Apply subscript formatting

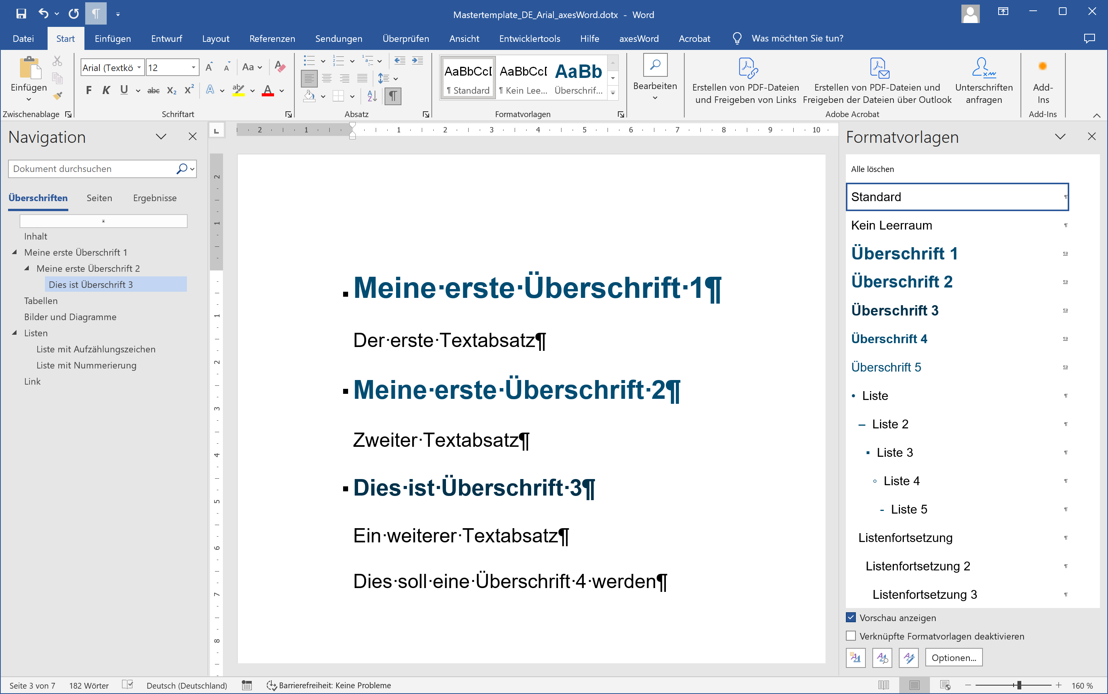coord(172,91)
